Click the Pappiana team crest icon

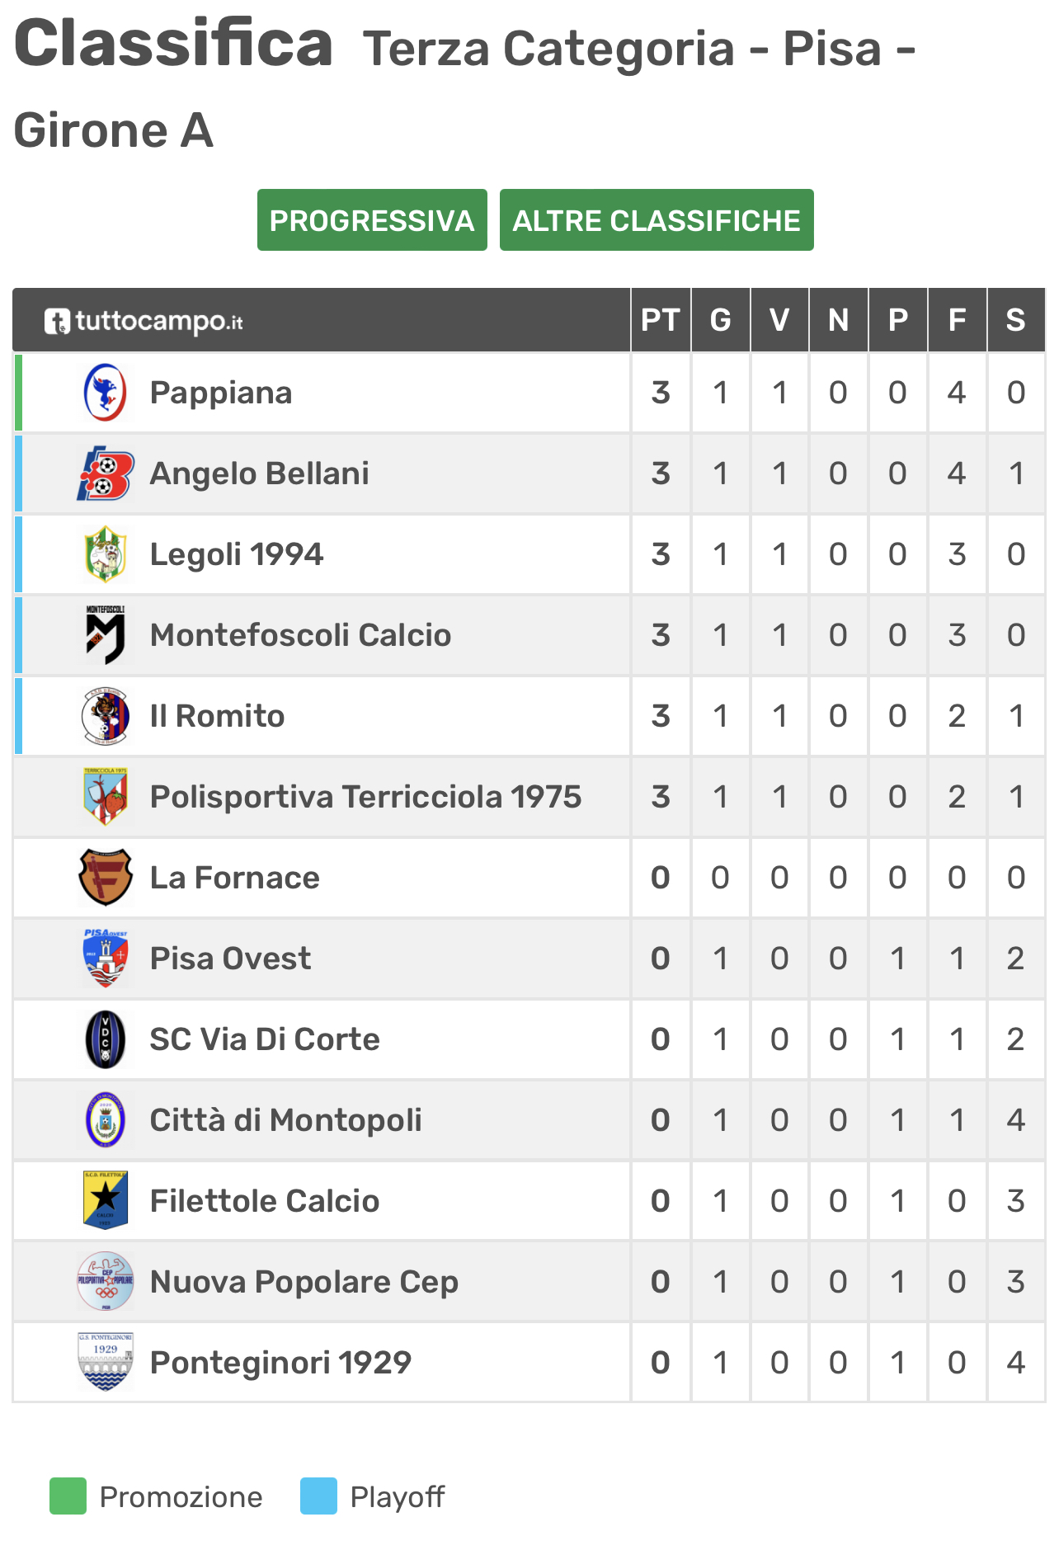point(106,393)
